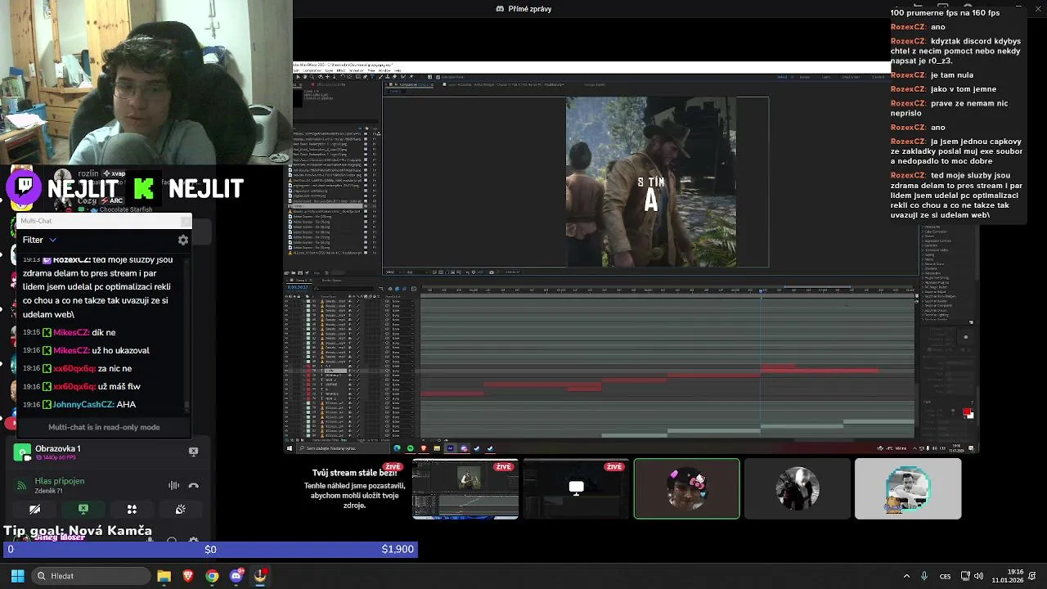Select the first ŽIVĚ After Effects stream thumbnail

(465, 488)
